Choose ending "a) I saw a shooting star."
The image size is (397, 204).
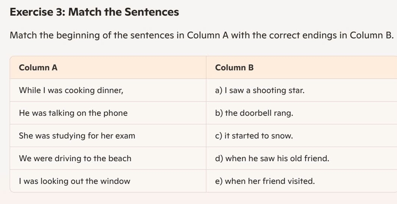click(260, 90)
